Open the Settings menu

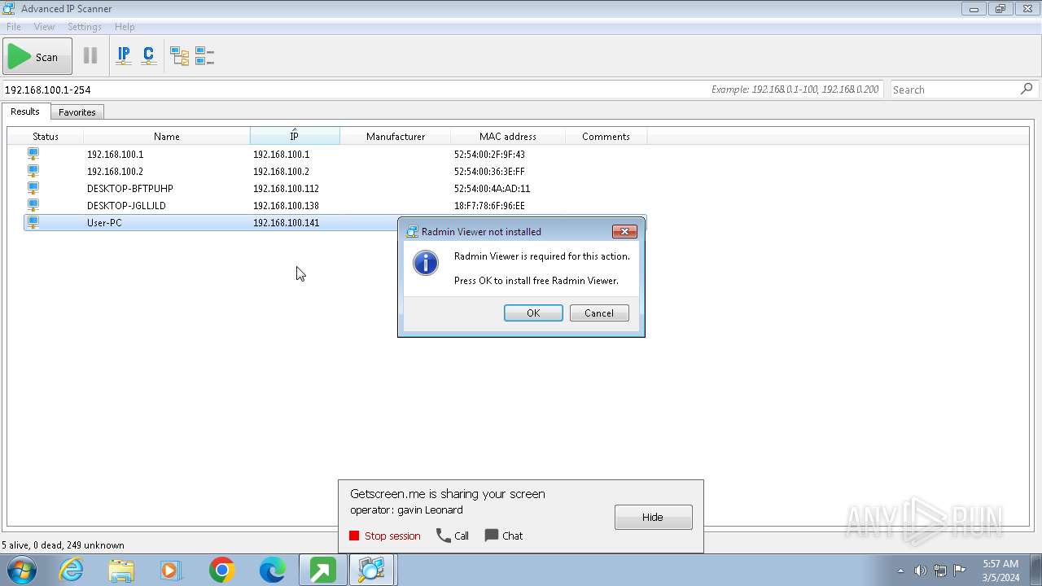click(85, 27)
